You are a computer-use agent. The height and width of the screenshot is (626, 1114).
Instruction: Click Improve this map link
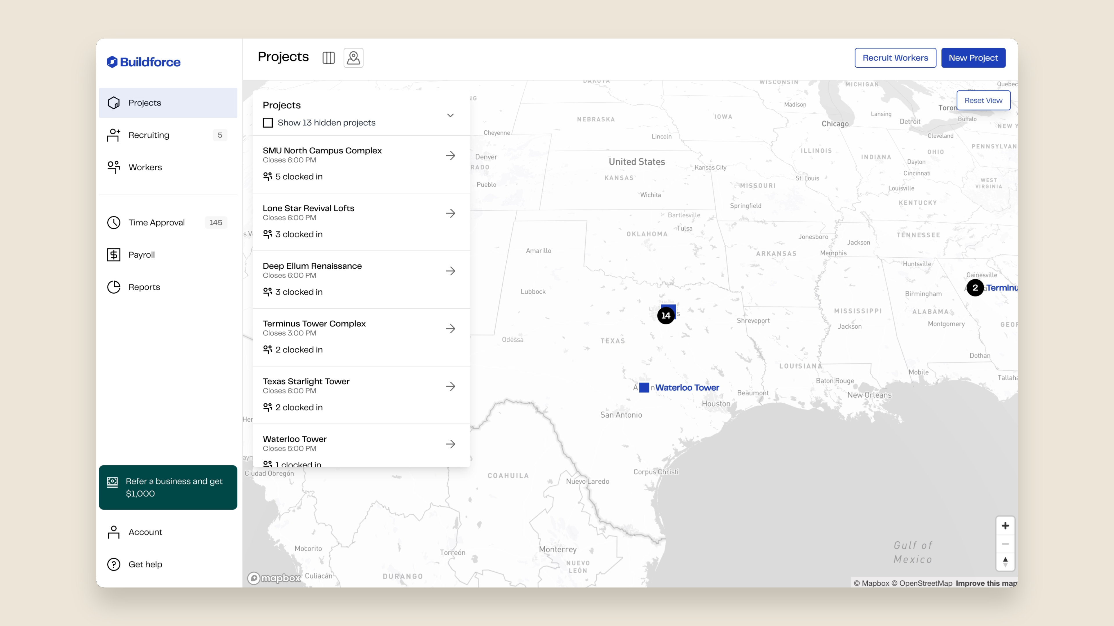(x=986, y=583)
